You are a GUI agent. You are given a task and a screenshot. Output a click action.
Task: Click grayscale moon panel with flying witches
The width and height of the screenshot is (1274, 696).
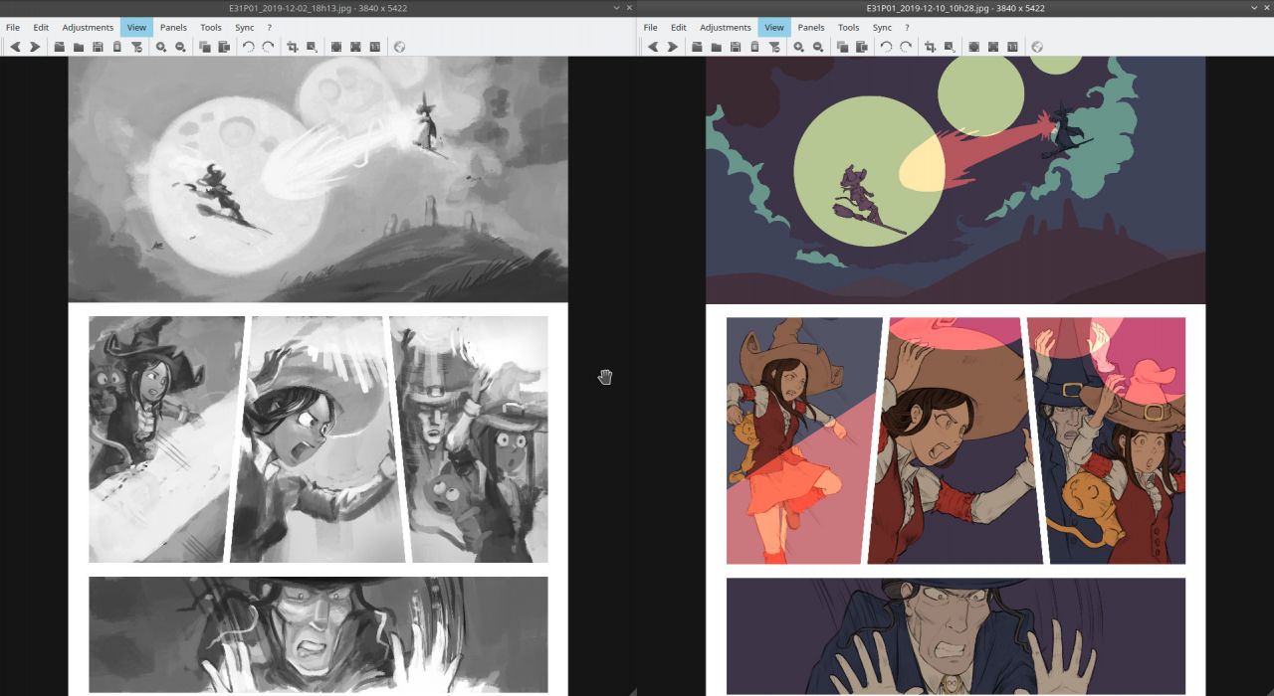pyautogui.click(x=318, y=179)
